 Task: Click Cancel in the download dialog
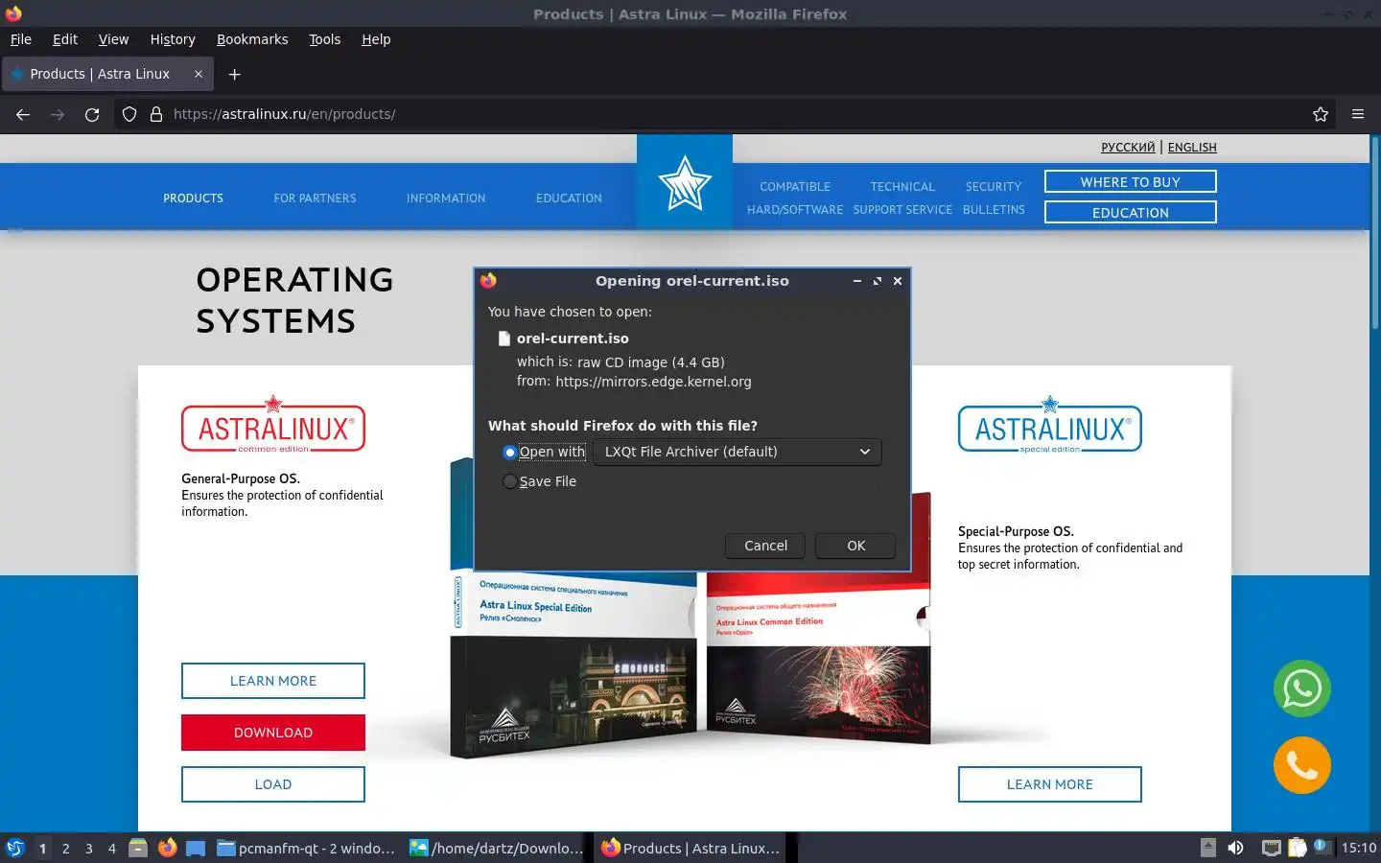coord(766,546)
